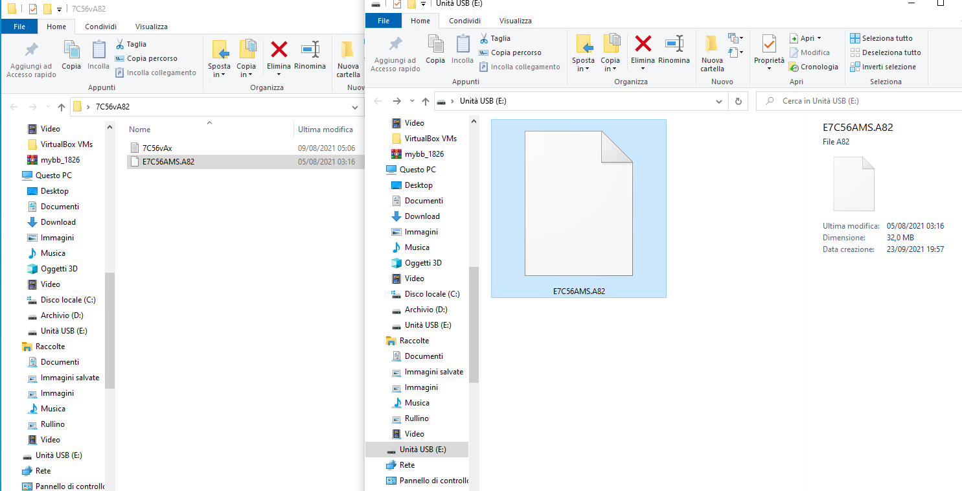Refresh the Unità USB (E:) folder view
The height and width of the screenshot is (491, 962).
pyautogui.click(x=738, y=101)
